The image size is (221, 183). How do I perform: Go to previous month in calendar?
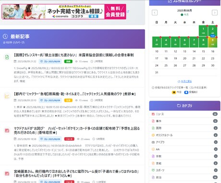pos(155,13)
